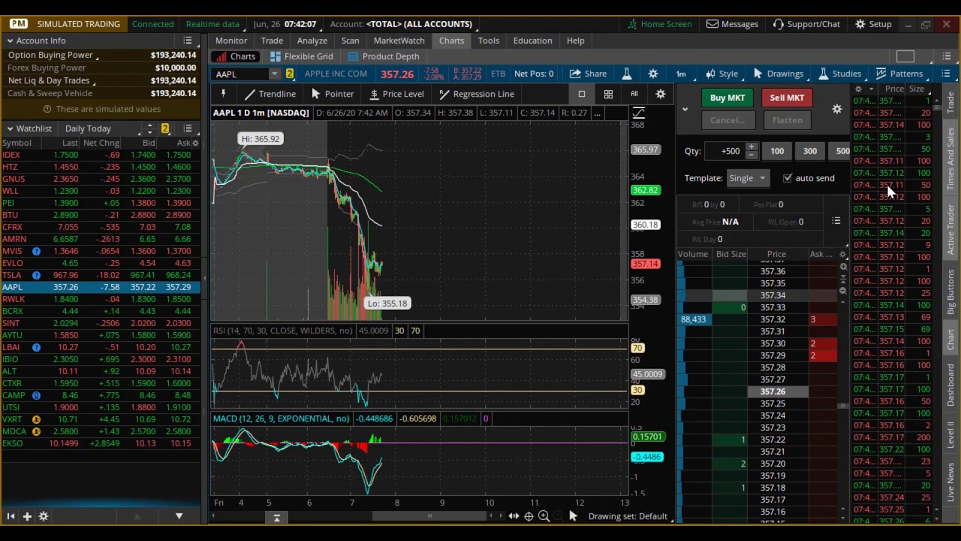Open the watchlist yellow link color 2
This screenshot has height=541, width=961.
pyautogui.click(x=165, y=128)
